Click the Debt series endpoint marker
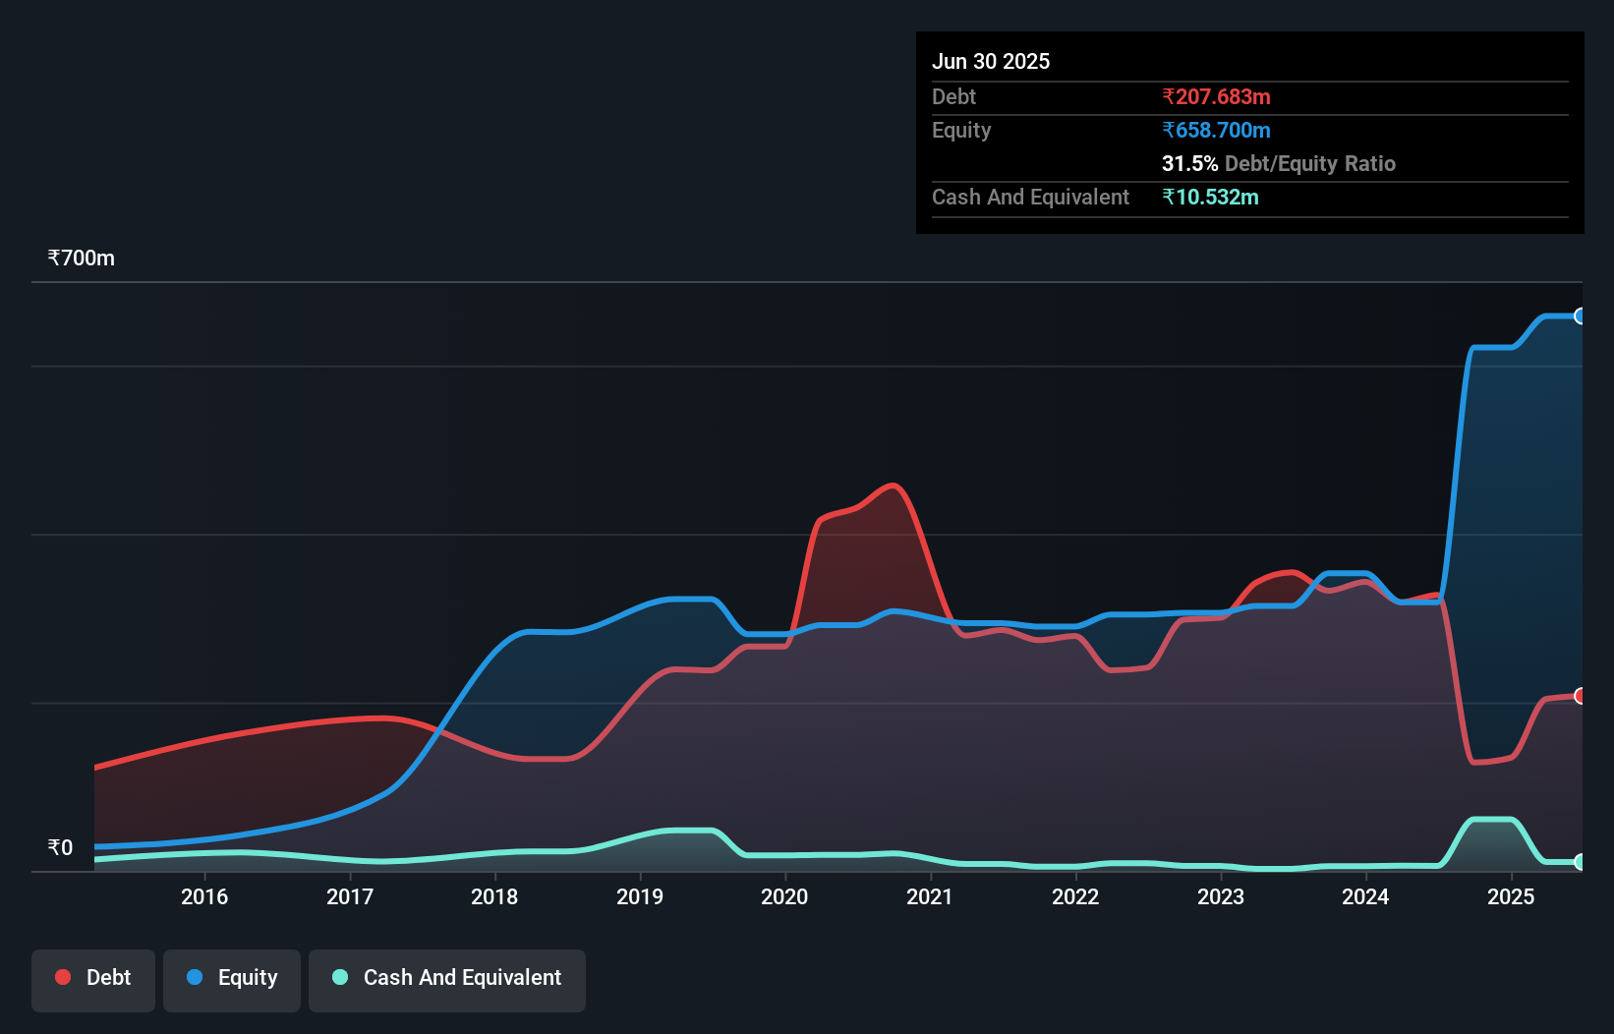Viewport: 1614px width, 1034px height. [1580, 695]
